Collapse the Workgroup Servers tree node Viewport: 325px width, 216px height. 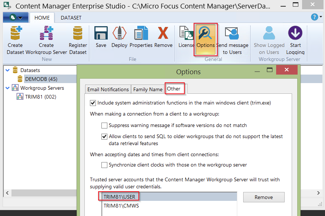click(x=8, y=88)
